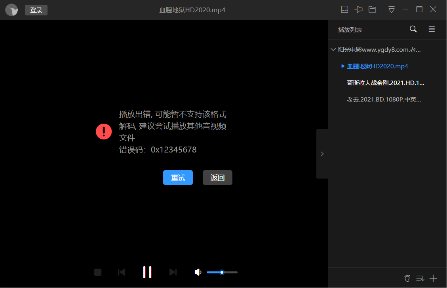This screenshot has height=288, width=447.
Task: Adjust the volume slider
Action: coord(222,272)
